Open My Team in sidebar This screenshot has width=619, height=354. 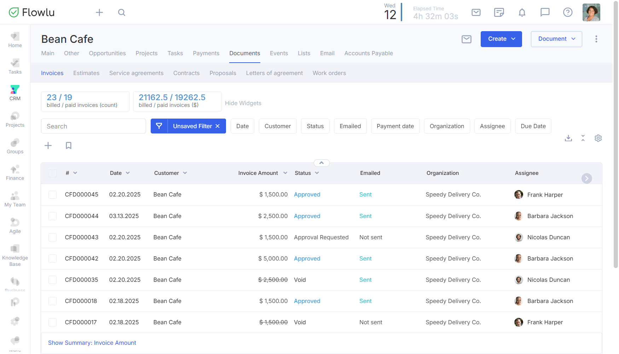[15, 199]
